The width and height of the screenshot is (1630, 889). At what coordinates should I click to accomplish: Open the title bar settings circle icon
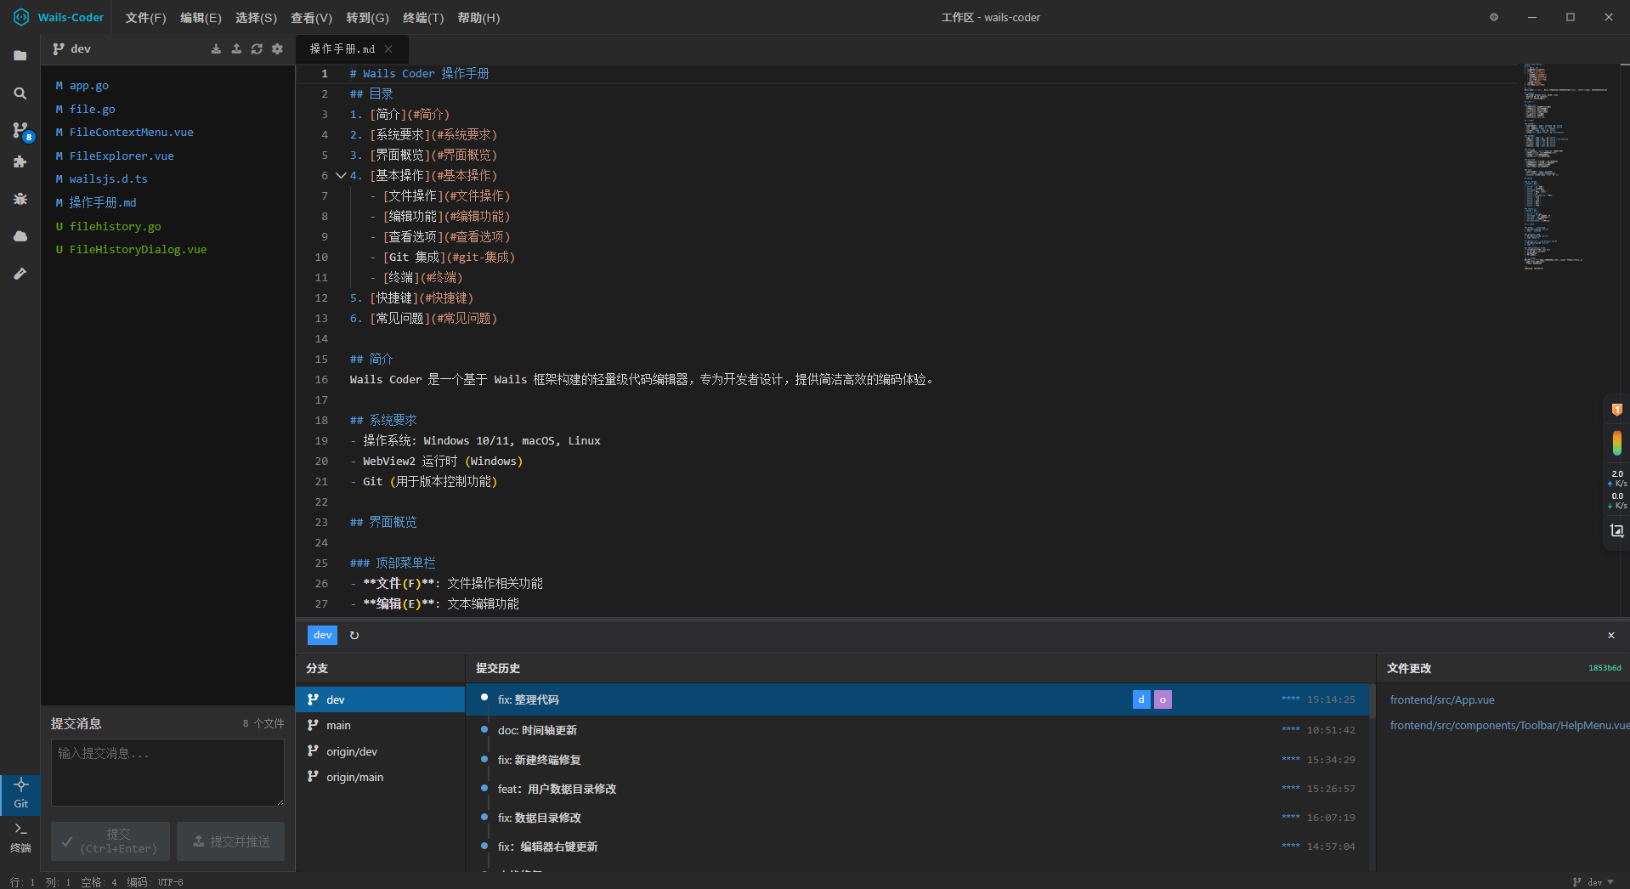pos(1494,17)
